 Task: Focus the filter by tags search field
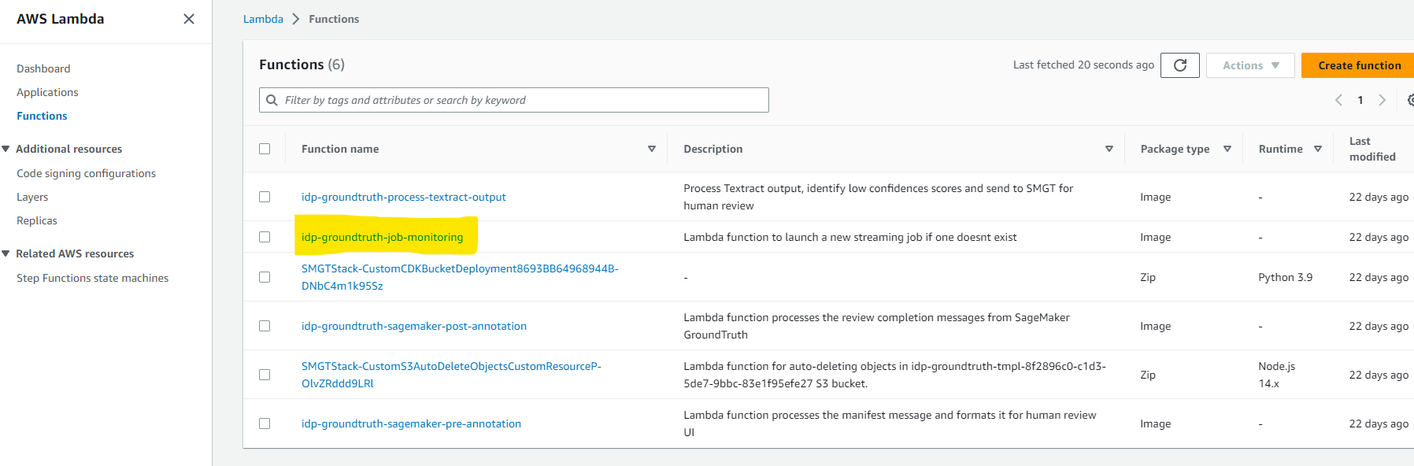coord(514,100)
